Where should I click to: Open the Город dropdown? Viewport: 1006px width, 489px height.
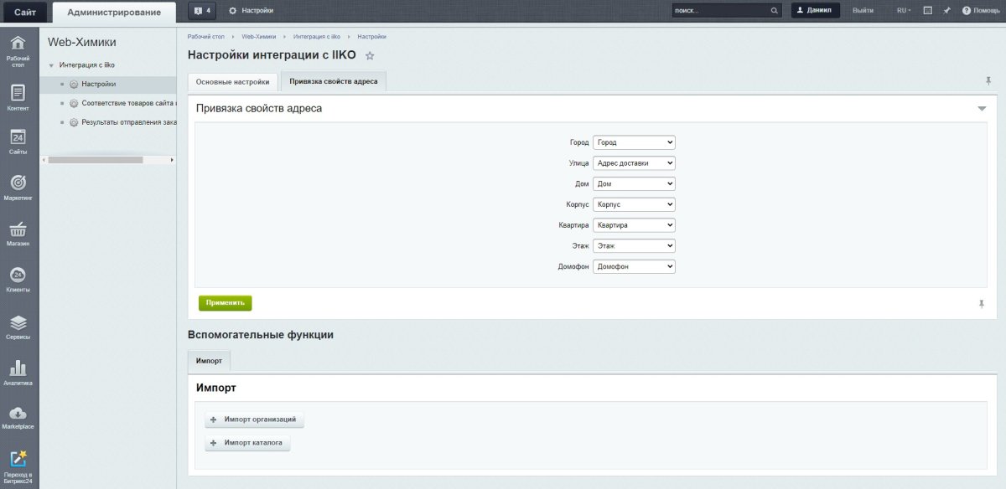point(634,142)
